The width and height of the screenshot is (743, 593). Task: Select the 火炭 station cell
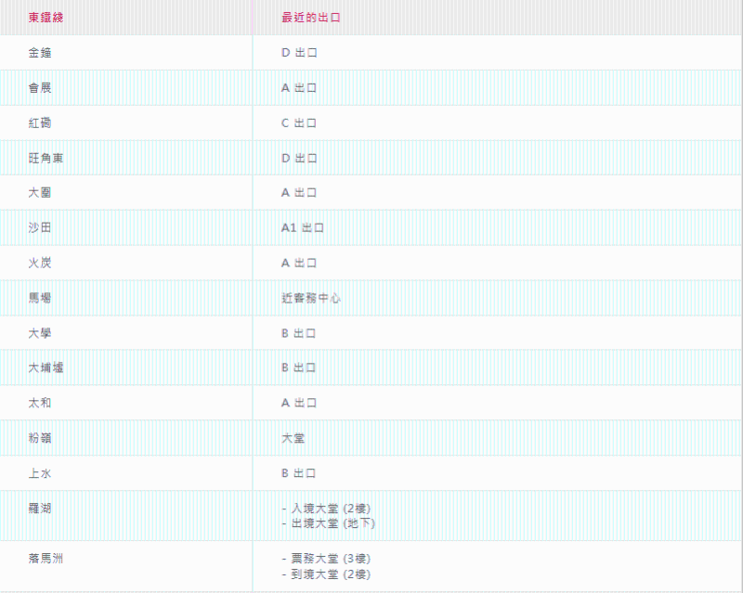pos(40,264)
